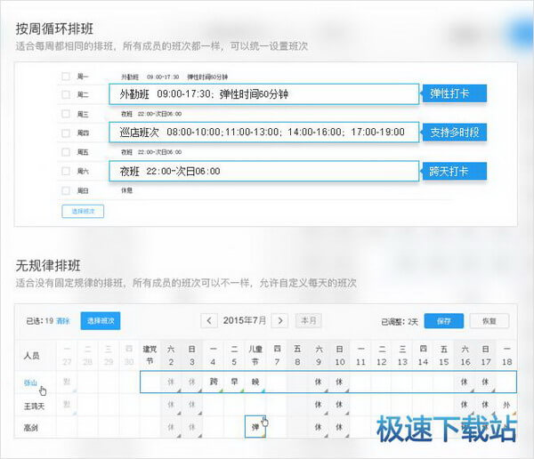The width and height of the screenshot is (534, 459).
Task: Click the day 11 Monday column header
Action: pyautogui.click(x=360, y=355)
